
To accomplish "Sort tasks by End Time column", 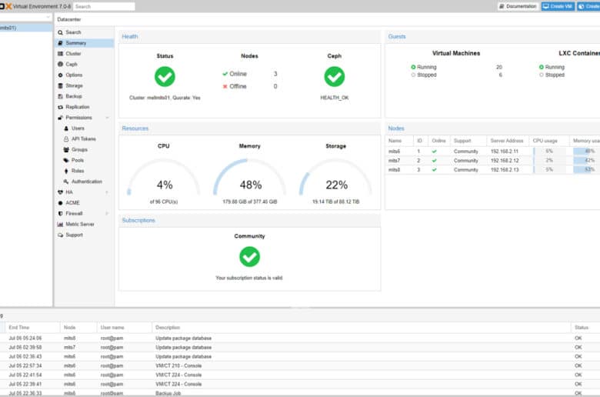I will pos(32,328).
